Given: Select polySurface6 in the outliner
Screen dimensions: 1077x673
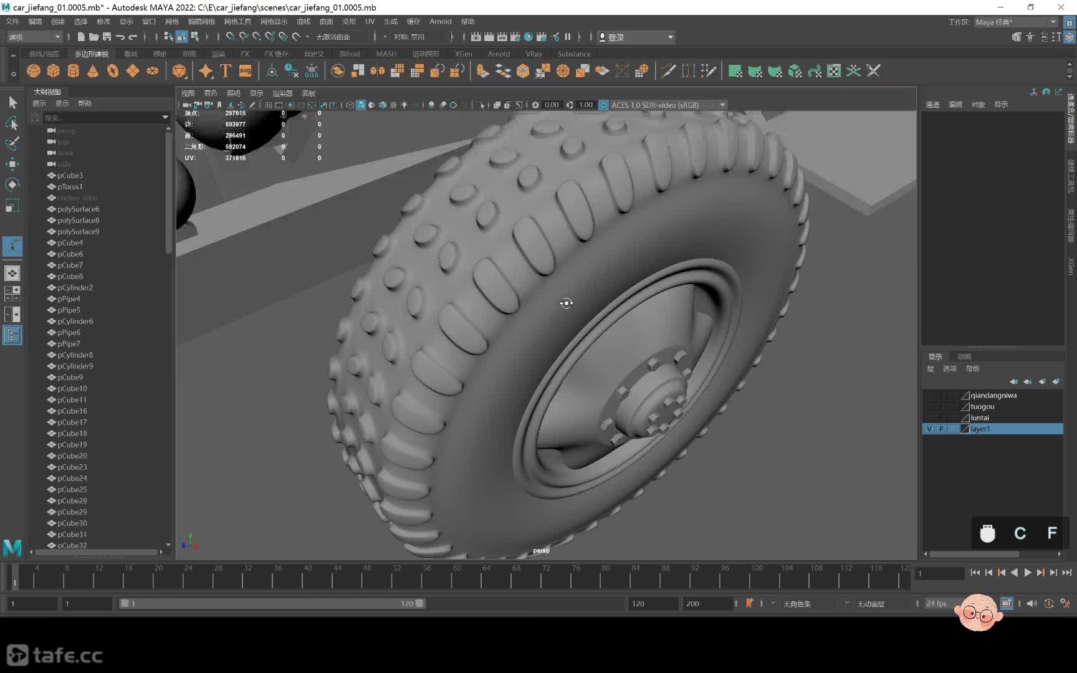Looking at the screenshot, I should pos(79,209).
